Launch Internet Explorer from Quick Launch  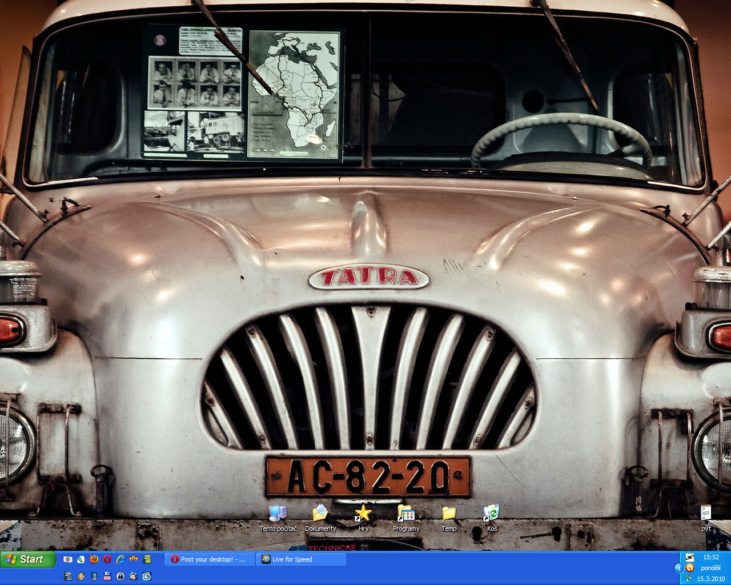click(121, 559)
